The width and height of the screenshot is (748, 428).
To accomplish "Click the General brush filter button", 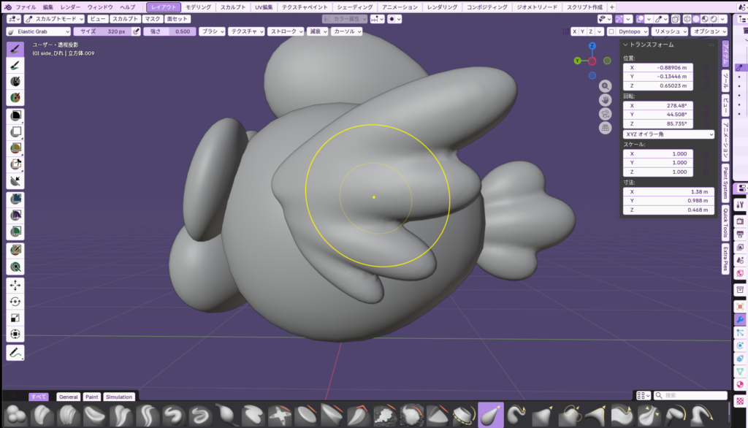I will 68,397.
